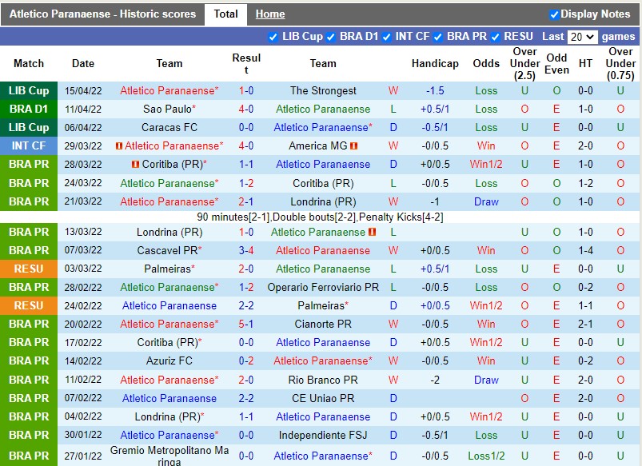Click the green BRA D1 badge
The width and height of the screenshot is (642, 466).
[x=29, y=109]
